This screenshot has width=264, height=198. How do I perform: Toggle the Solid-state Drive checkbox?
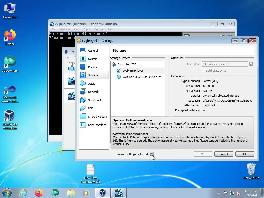coord(203,71)
